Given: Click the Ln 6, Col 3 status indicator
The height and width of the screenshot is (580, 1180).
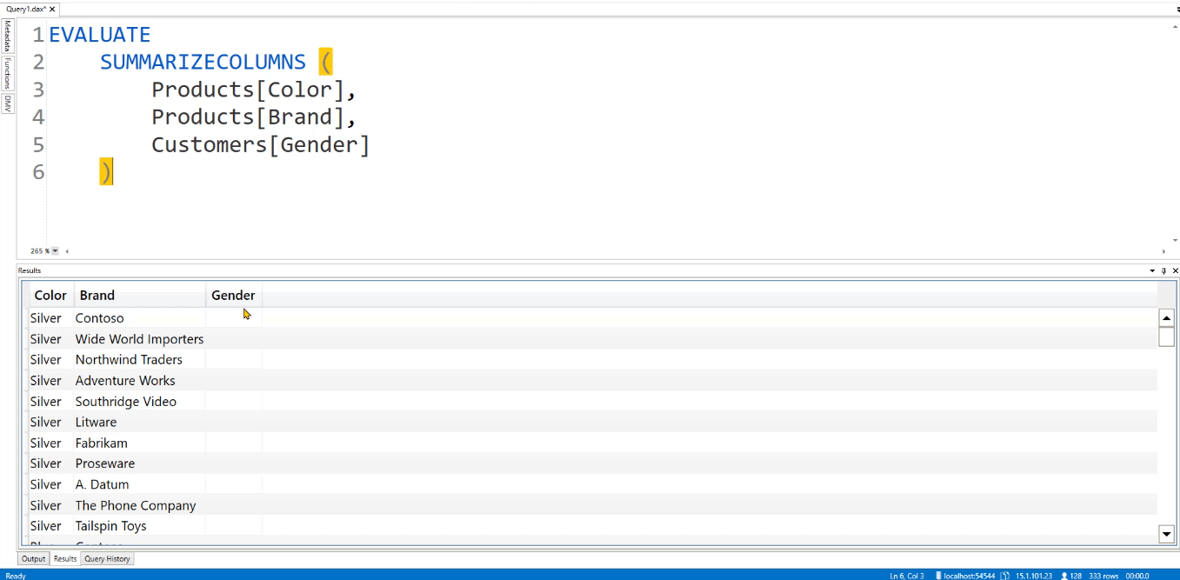Looking at the screenshot, I should (906, 576).
